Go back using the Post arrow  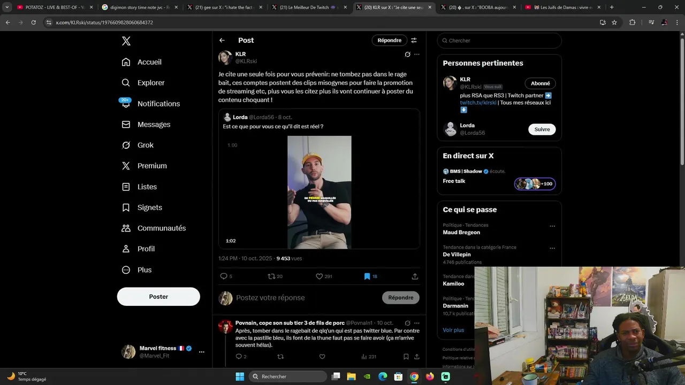(x=222, y=40)
